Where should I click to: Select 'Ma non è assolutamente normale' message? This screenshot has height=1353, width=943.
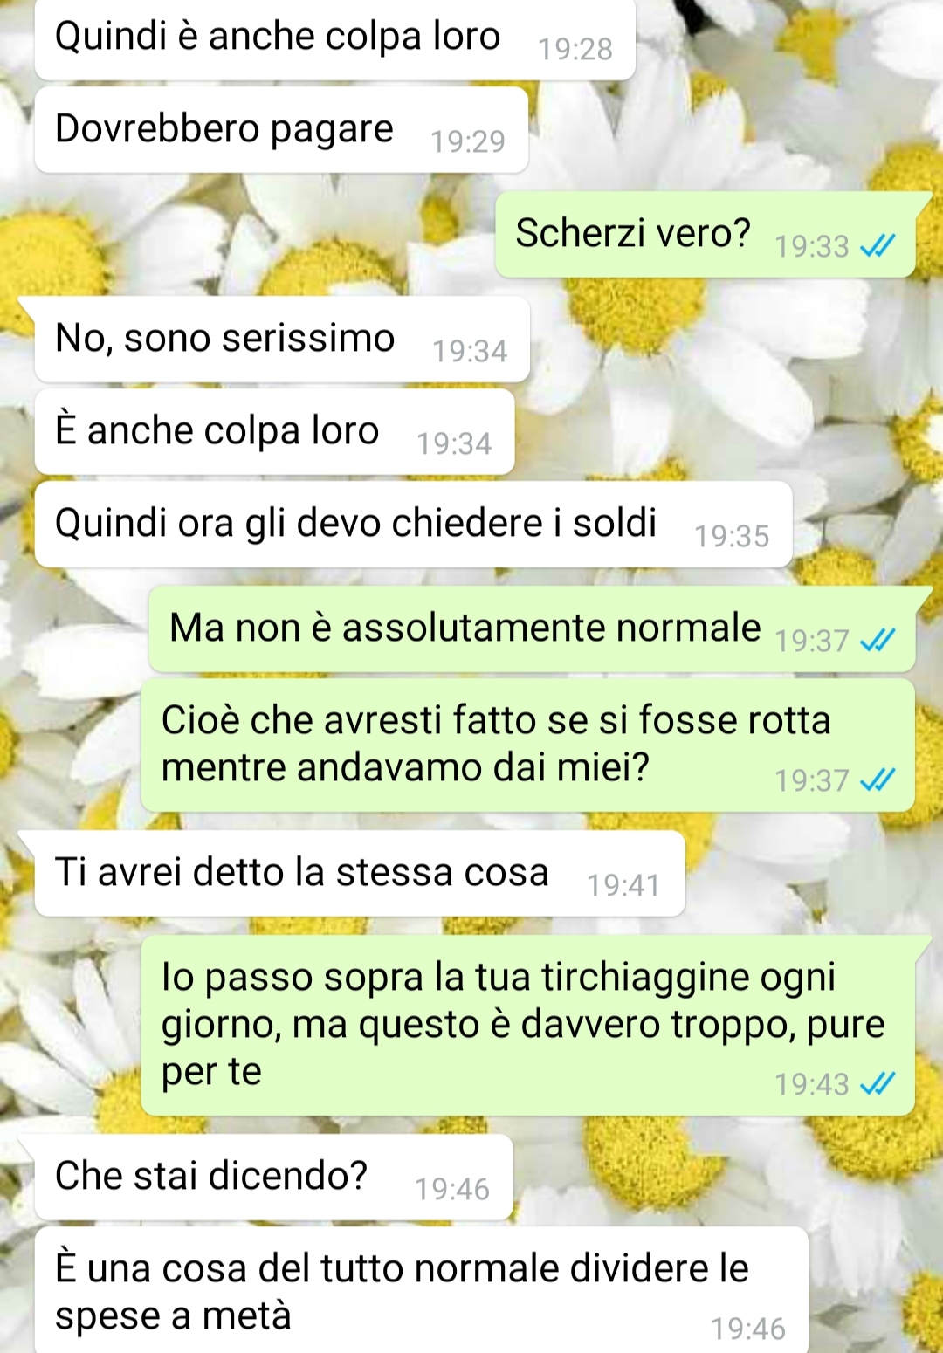(532, 629)
